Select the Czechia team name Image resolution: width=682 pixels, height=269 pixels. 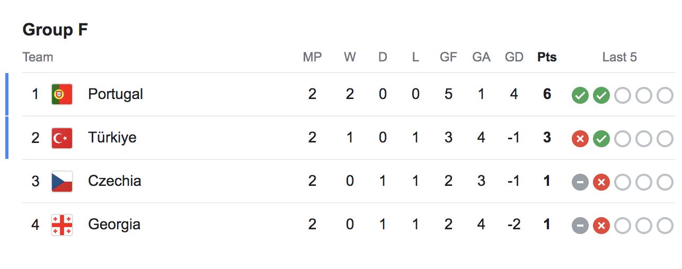[x=114, y=181]
